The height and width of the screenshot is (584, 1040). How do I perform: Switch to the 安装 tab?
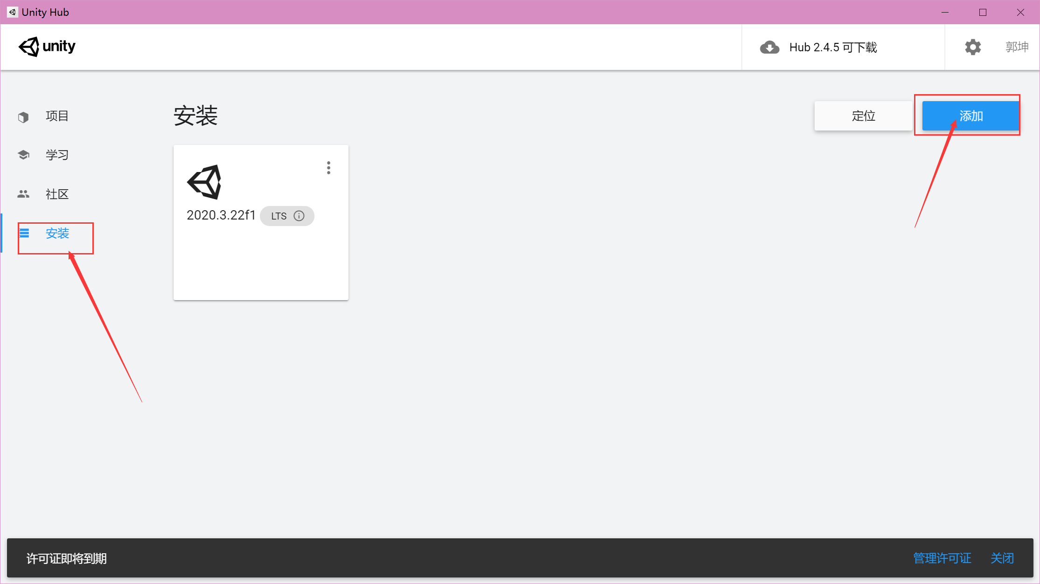click(x=56, y=233)
